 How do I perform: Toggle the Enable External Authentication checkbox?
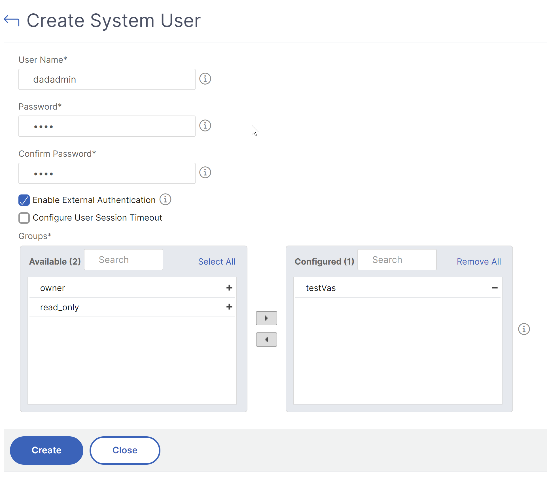click(24, 200)
